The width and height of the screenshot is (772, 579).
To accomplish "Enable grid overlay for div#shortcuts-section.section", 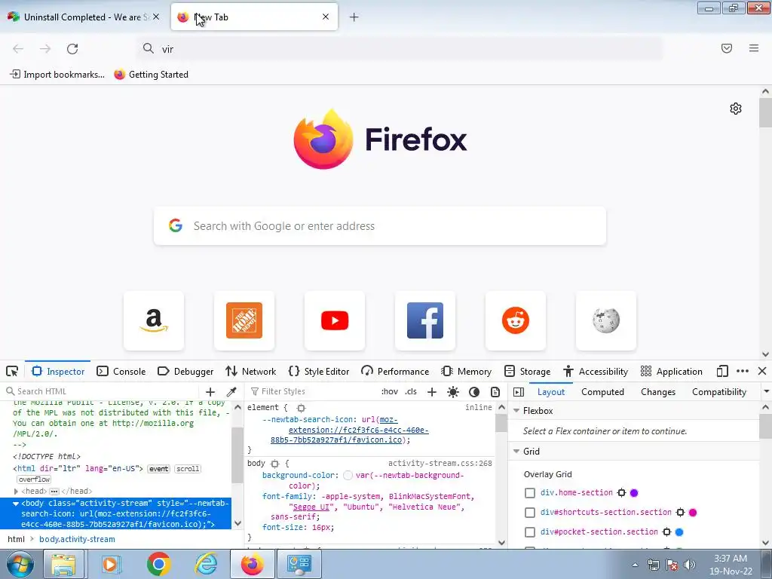I will coord(530,513).
